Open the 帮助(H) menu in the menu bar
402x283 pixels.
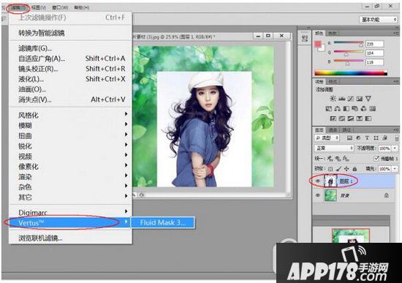click(82, 8)
